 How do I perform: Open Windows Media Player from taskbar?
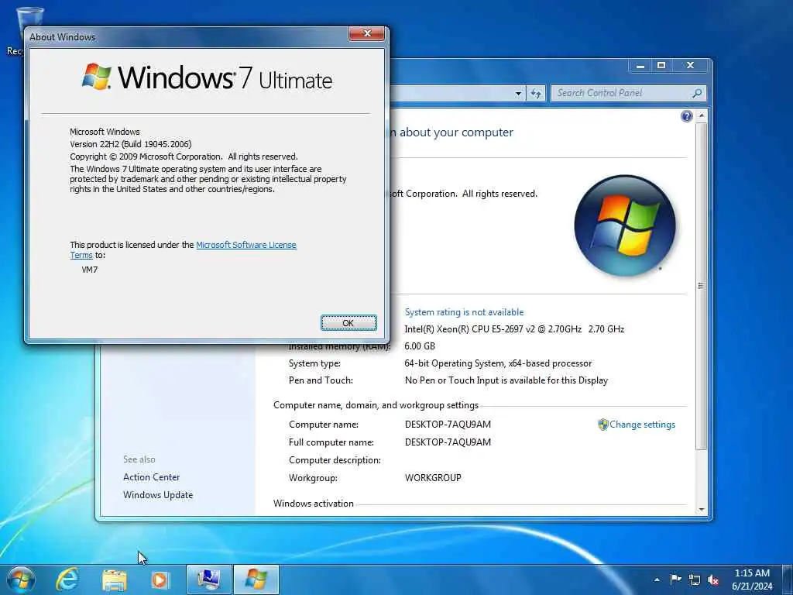[160, 580]
